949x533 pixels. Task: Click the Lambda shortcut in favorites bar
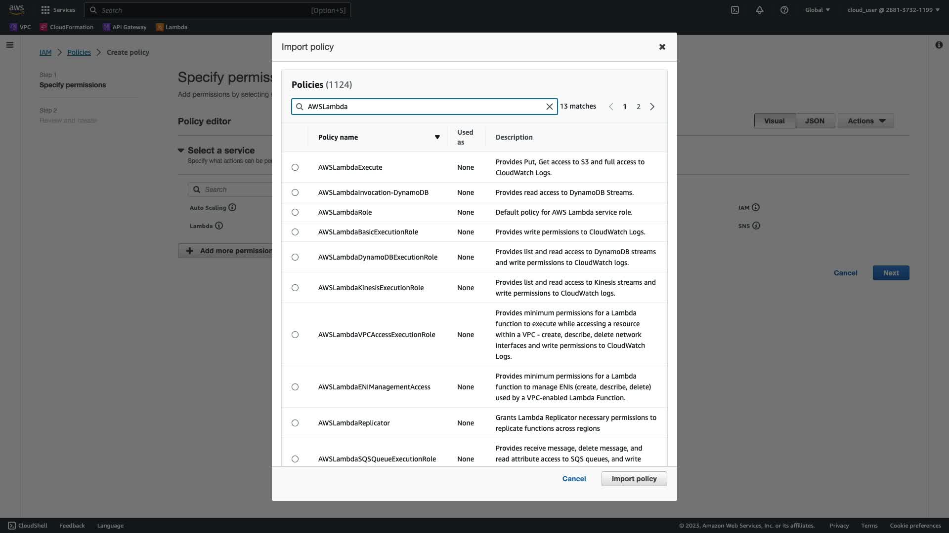point(172,27)
